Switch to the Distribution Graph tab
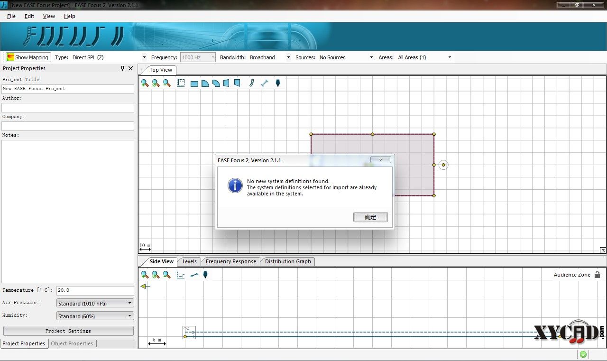 click(x=288, y=261)
